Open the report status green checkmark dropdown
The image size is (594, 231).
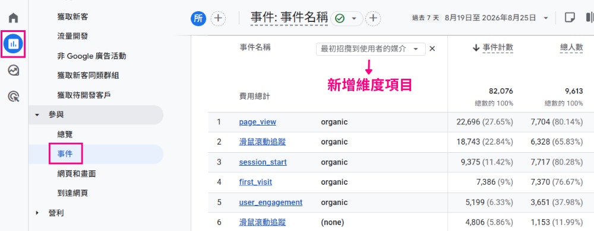click(x=347, y=18)
